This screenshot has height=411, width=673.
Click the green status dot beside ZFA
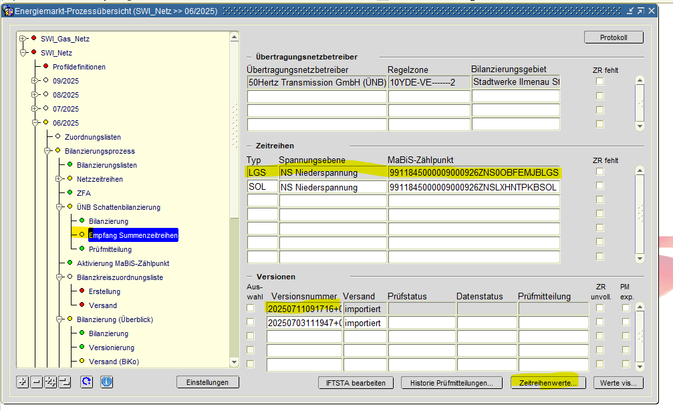point(70,193)
